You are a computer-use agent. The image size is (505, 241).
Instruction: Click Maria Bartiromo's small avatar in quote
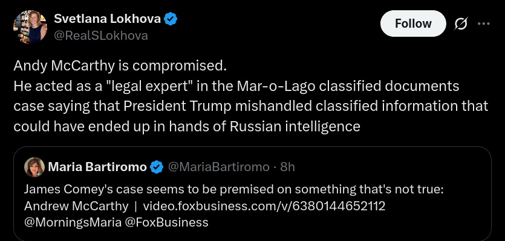click(33, 166)
